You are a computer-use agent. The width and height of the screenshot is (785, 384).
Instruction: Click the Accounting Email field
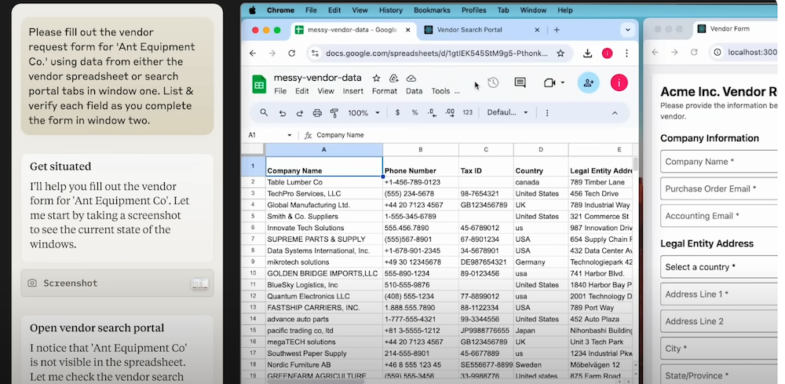(x=721, y=216)
